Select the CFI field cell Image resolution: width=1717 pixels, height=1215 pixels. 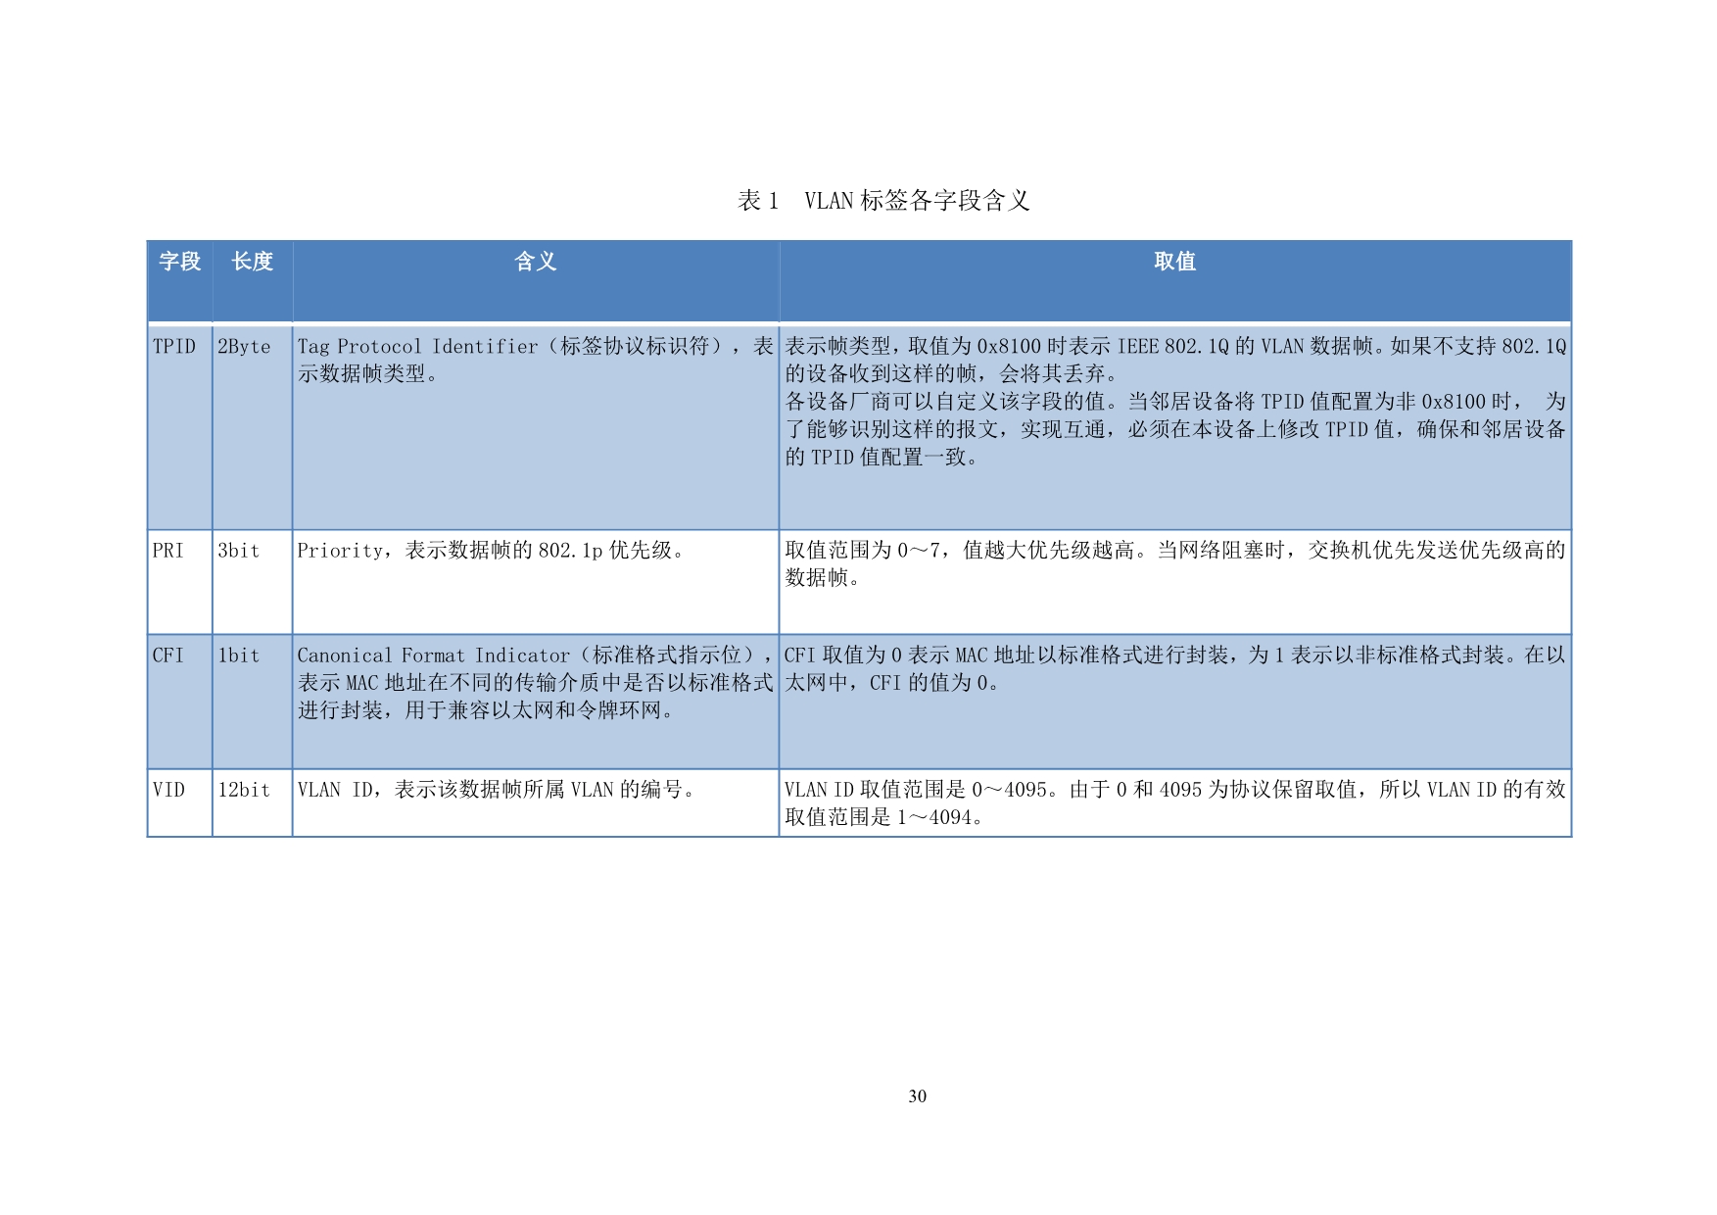[168, 656]
